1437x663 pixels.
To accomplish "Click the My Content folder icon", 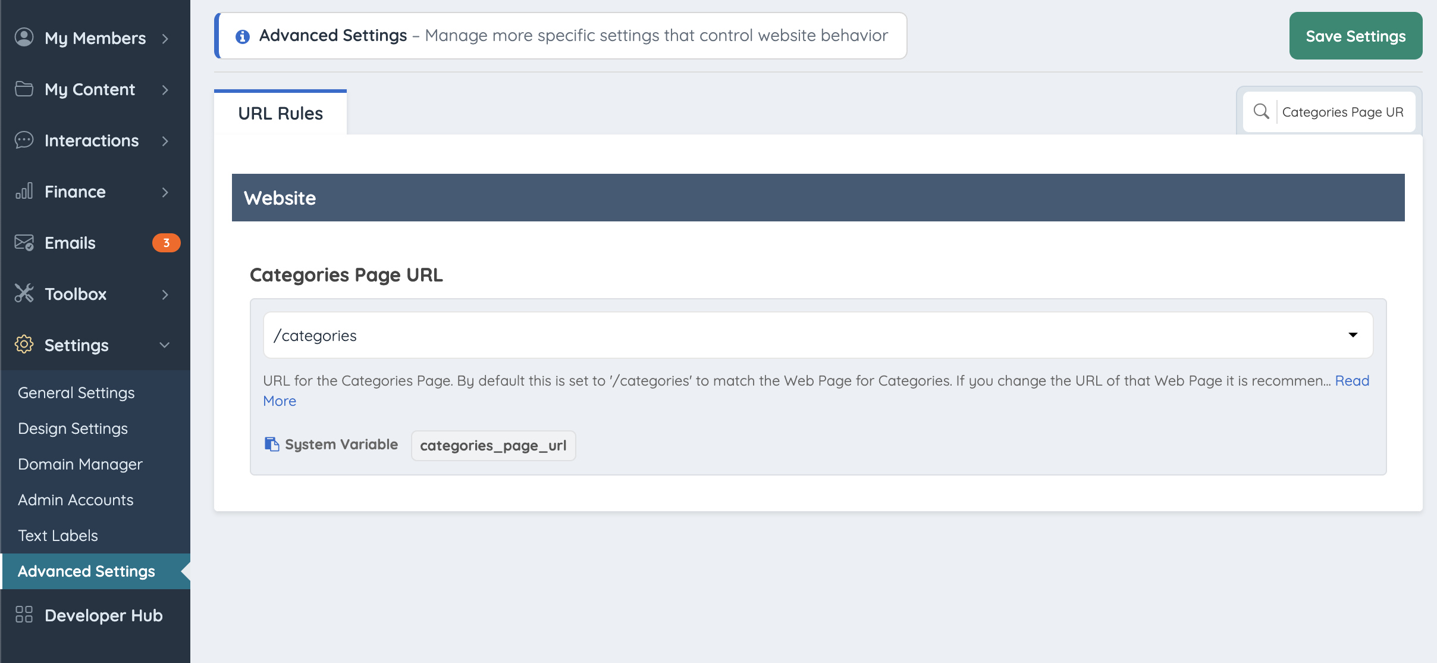I will point(24,89).
